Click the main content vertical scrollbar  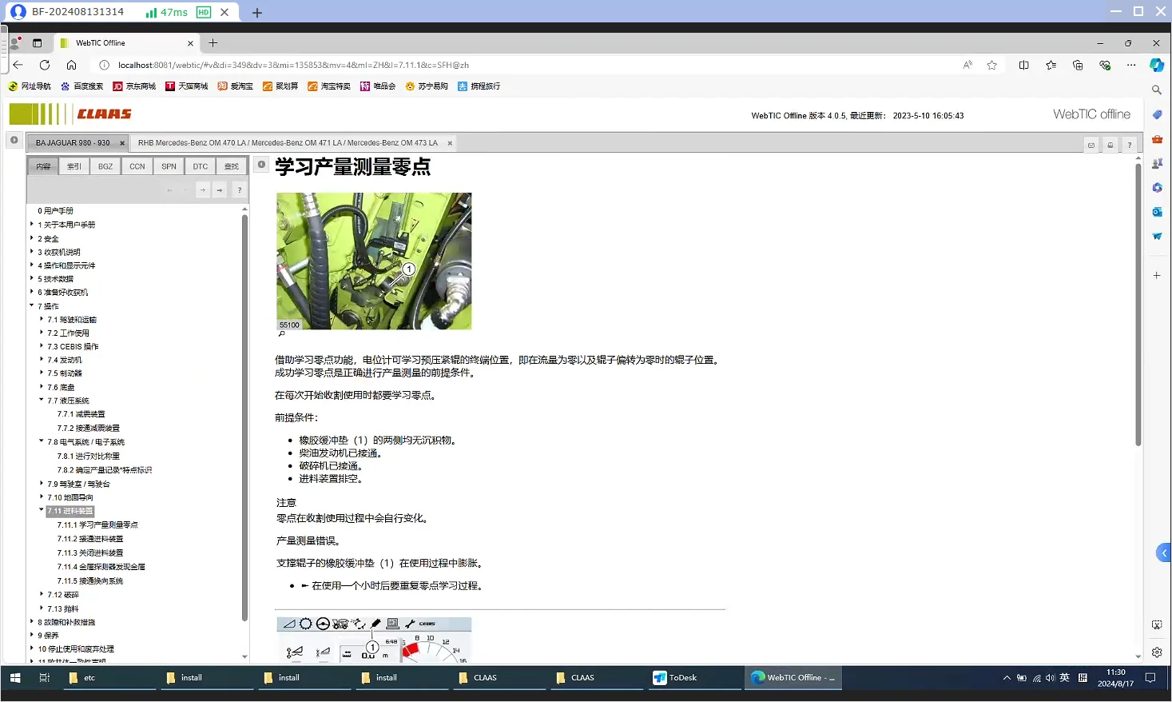1138,304
